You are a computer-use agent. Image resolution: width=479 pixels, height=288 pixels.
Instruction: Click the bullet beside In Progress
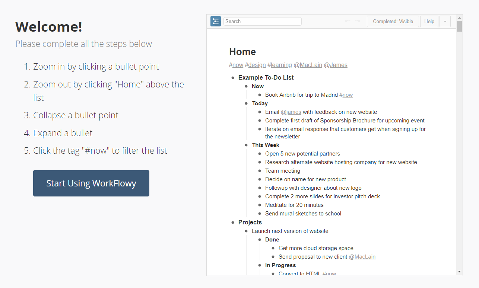(260, 265)
